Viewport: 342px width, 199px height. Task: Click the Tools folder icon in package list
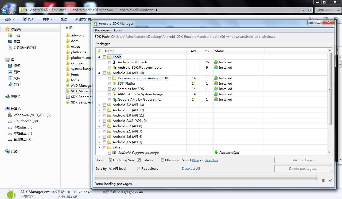(109, 57)
